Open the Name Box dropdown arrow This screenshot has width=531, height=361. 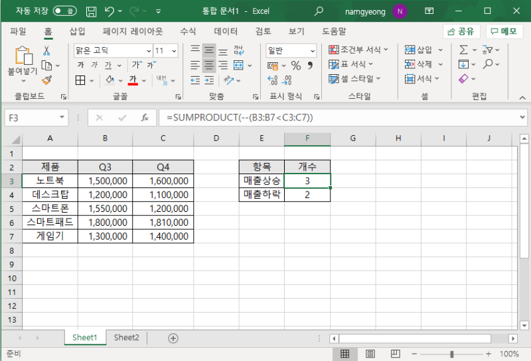(x=62, y=117)
